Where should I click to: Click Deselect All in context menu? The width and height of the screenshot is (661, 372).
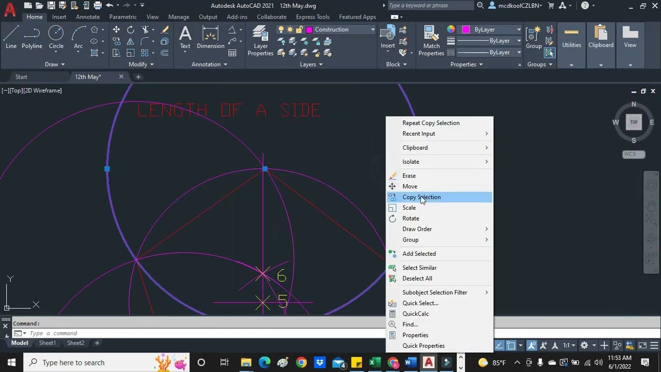pyautogui.click(x=439, y=278)
